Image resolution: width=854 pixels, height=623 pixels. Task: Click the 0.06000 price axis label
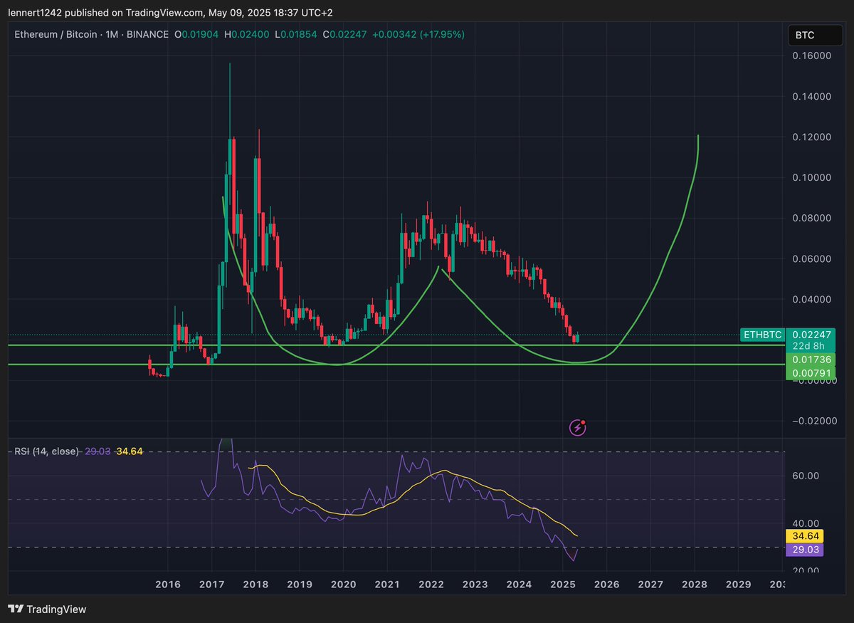click(811, 258)
